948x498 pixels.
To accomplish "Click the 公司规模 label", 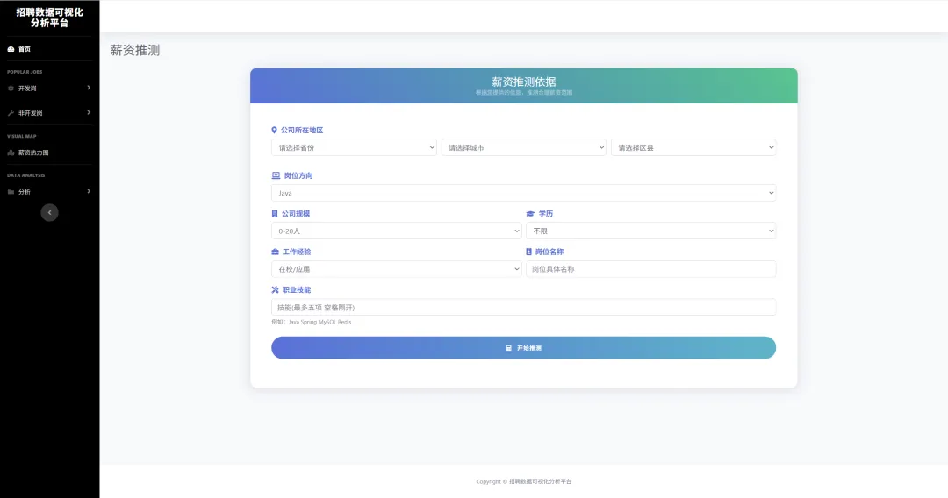I will click(x=296, y=214).
